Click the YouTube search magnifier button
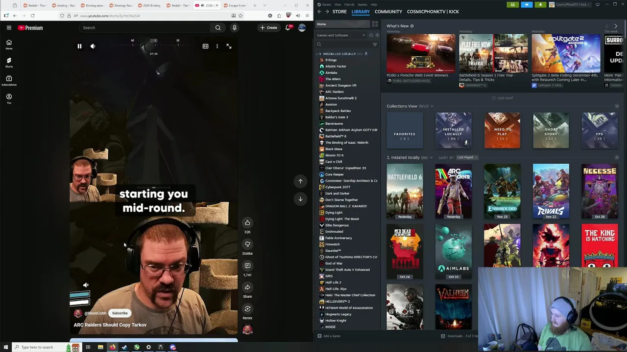627x352 pixels. pos(218,27)
